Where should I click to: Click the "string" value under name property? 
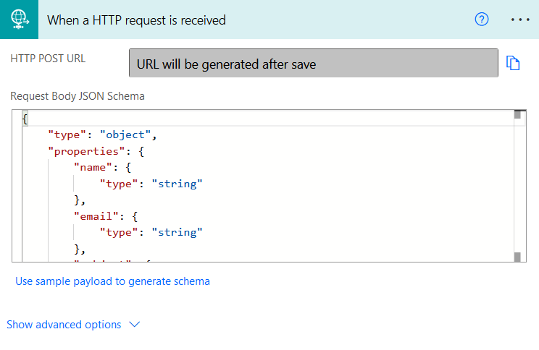(177, 184)
